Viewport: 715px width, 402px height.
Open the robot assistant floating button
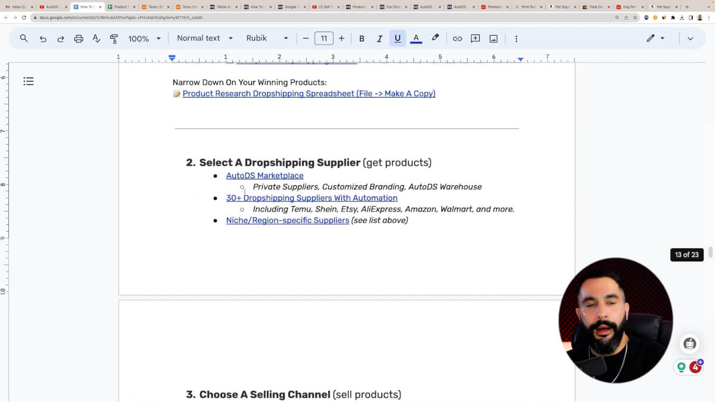coord(690,344)
